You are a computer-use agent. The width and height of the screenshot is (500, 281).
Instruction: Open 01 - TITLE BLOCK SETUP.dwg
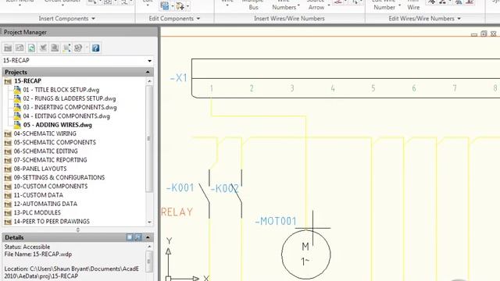[61, 90]
